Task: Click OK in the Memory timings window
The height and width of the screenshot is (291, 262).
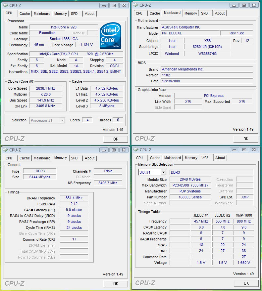Action: 116,283
